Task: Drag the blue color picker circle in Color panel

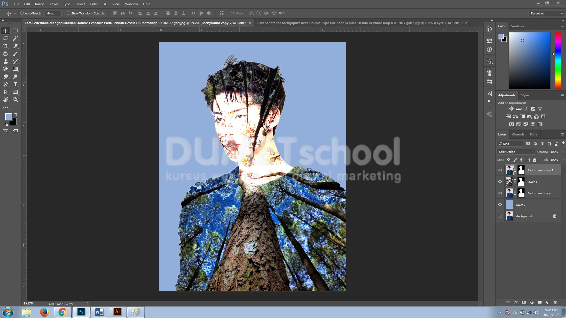Action: click(x=522, y=40)
